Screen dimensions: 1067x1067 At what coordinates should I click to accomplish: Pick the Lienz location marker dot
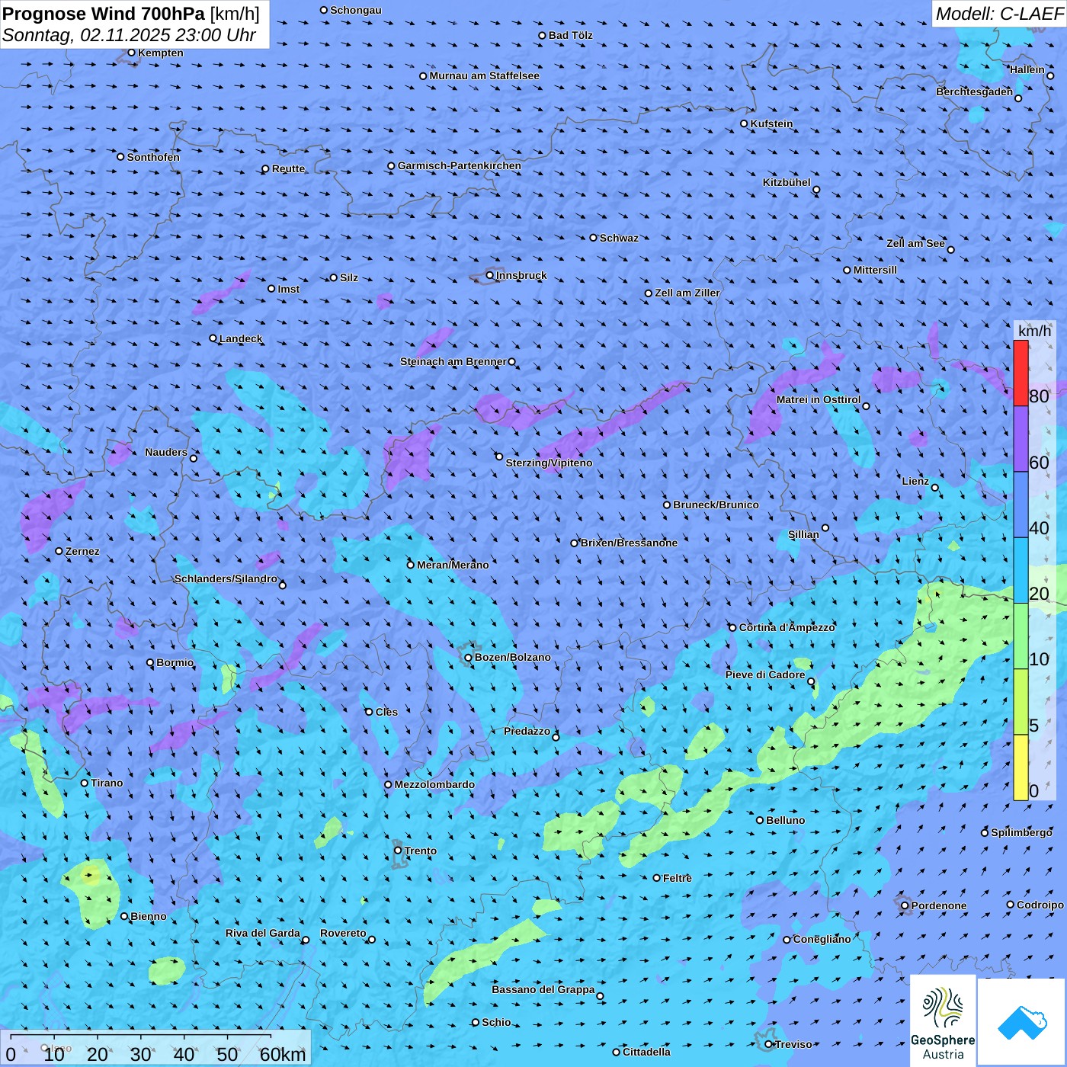(x=935, y=488)
